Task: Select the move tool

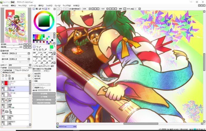Action: click(x=34, y=50)
